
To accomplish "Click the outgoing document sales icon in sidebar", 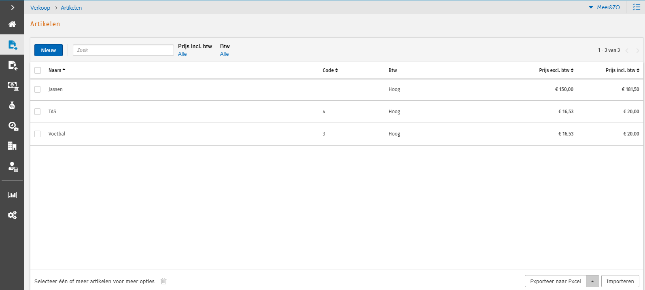I will coord(12,45).
